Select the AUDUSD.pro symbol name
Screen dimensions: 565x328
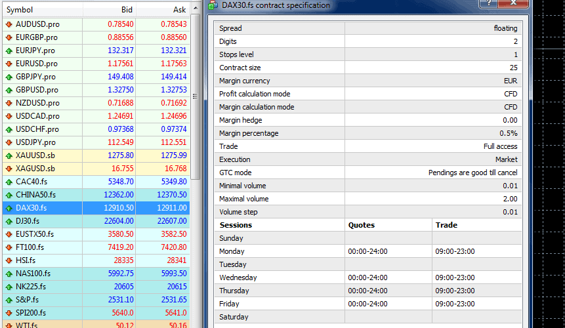(x=37, y=24)
